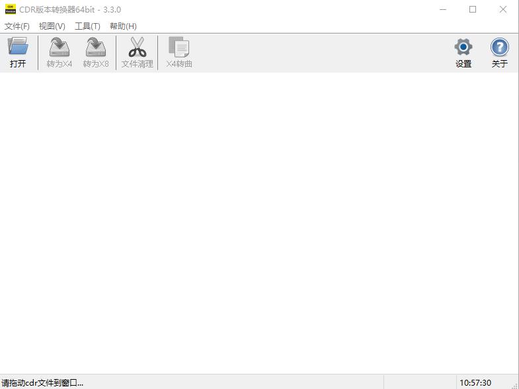Select the 文件清理 scissors tool

tap(137, 52)
